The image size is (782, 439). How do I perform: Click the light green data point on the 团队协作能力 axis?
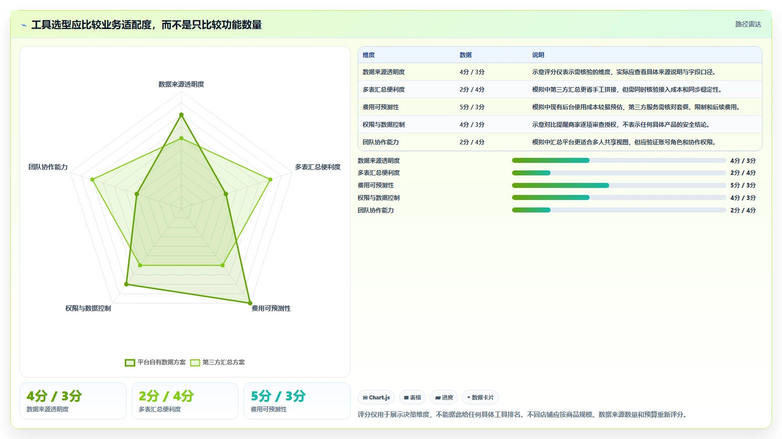point(92,179)
